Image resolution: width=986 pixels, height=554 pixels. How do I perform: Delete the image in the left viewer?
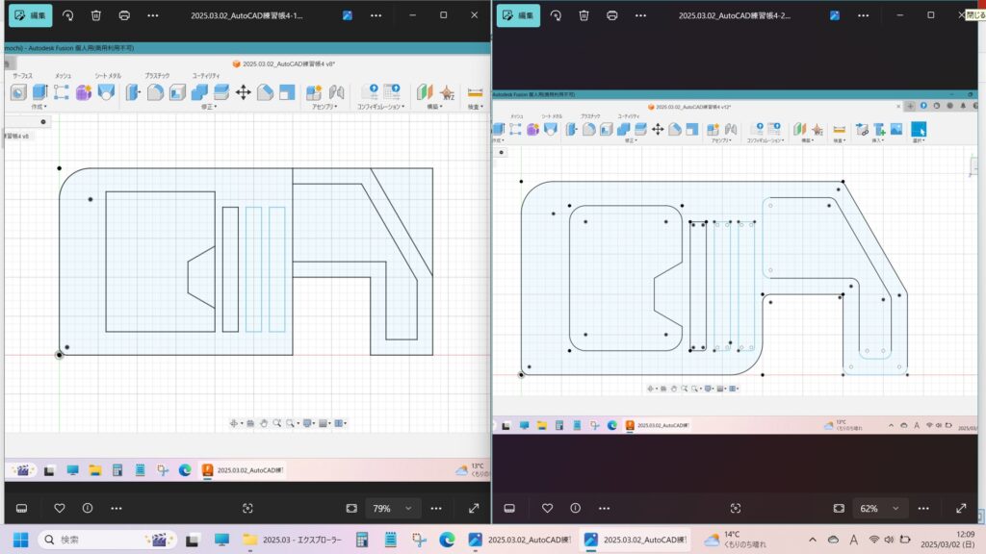pos(95,15)
